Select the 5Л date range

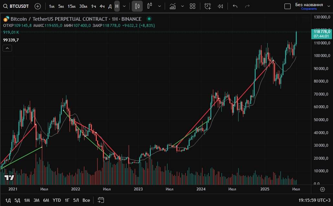pyautogui.click(x=76, y=200)
